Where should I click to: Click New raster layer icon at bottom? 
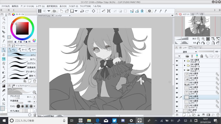pos(184,115)
